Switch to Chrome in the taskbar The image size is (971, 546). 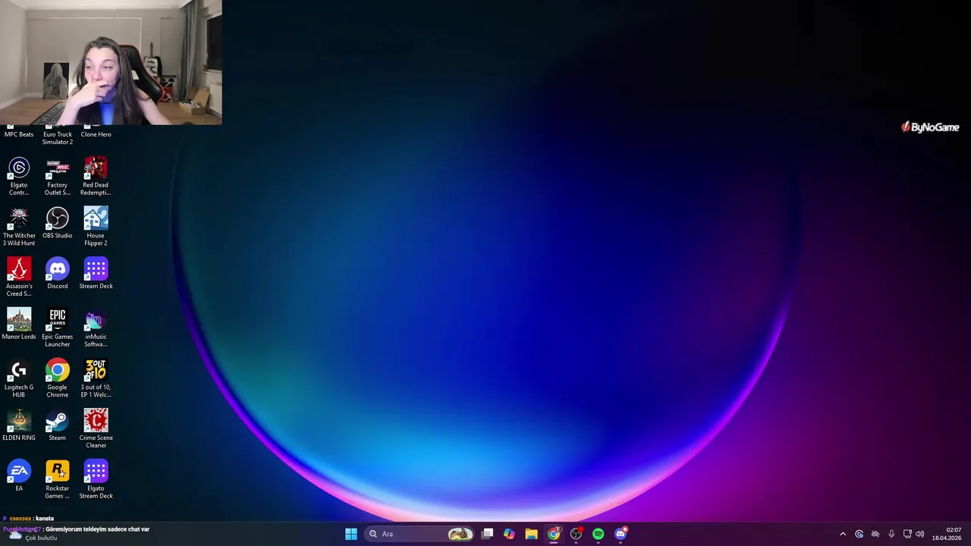click(554, 534)
